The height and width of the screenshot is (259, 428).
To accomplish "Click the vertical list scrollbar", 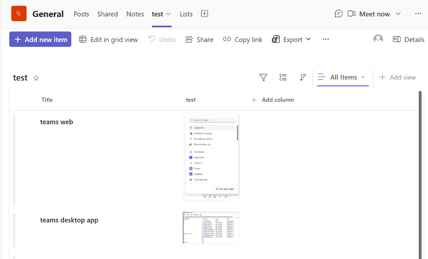I will click(x=420, y=174).
